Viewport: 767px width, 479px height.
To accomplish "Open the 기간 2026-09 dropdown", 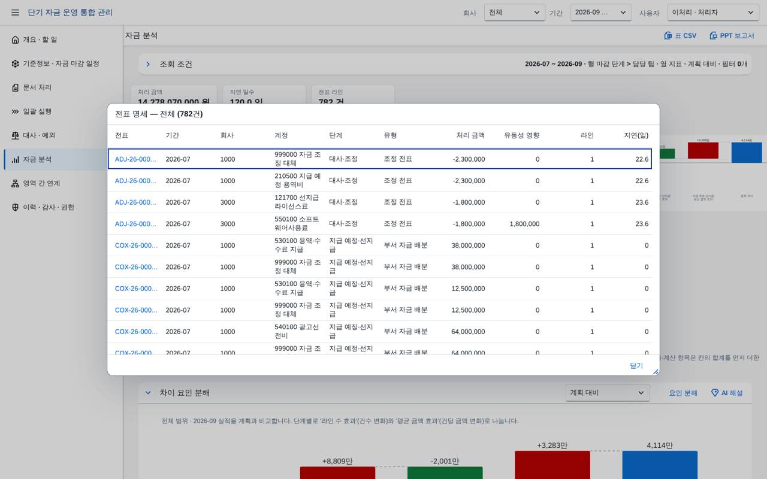I will [600, 13].
